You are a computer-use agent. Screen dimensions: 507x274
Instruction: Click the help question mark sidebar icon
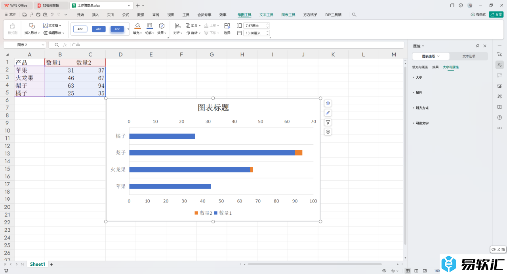[x=499, y=117]
